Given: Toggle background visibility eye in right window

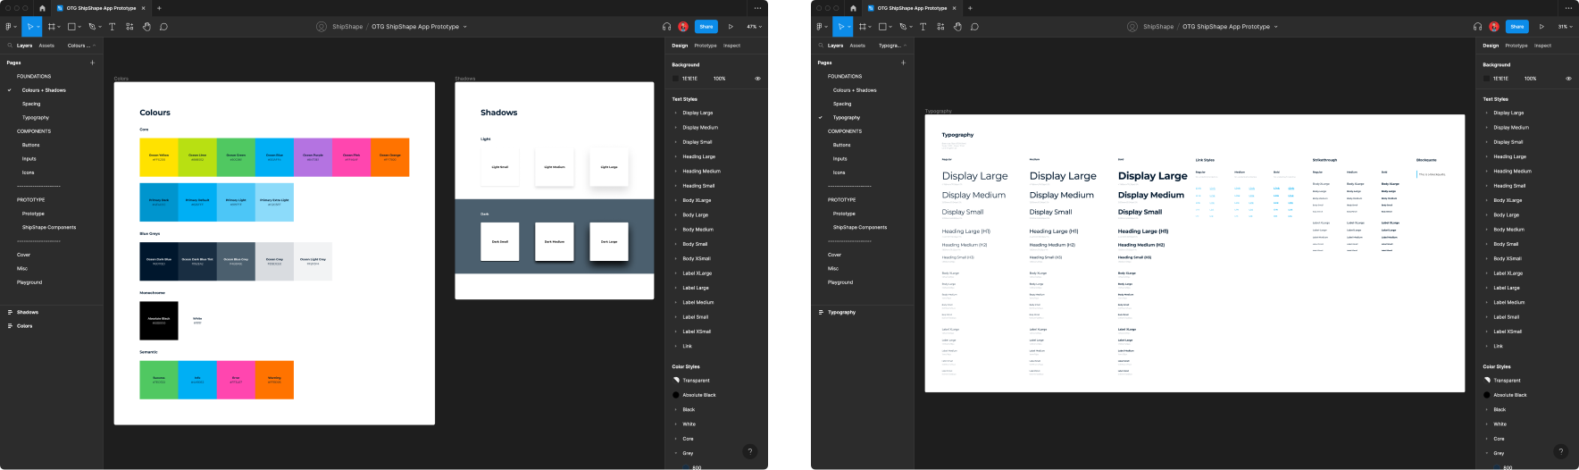Looking at the screenshot, I should point(1568,79).
